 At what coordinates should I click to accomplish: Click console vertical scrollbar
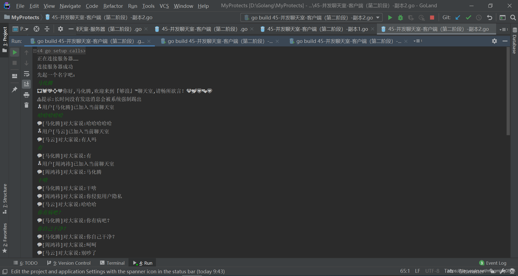point(508,92)
